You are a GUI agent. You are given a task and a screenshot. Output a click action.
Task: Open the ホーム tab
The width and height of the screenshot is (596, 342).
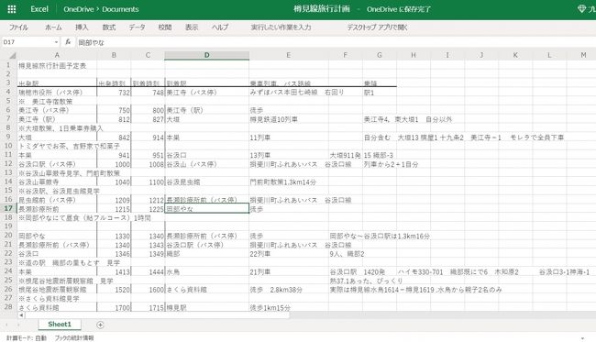click(x=53, y=28)
